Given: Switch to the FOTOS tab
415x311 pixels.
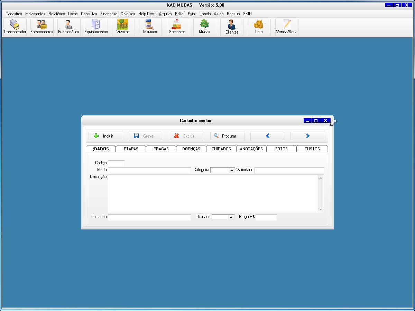Looking at the screenshot, I should (x=282, y=149).
